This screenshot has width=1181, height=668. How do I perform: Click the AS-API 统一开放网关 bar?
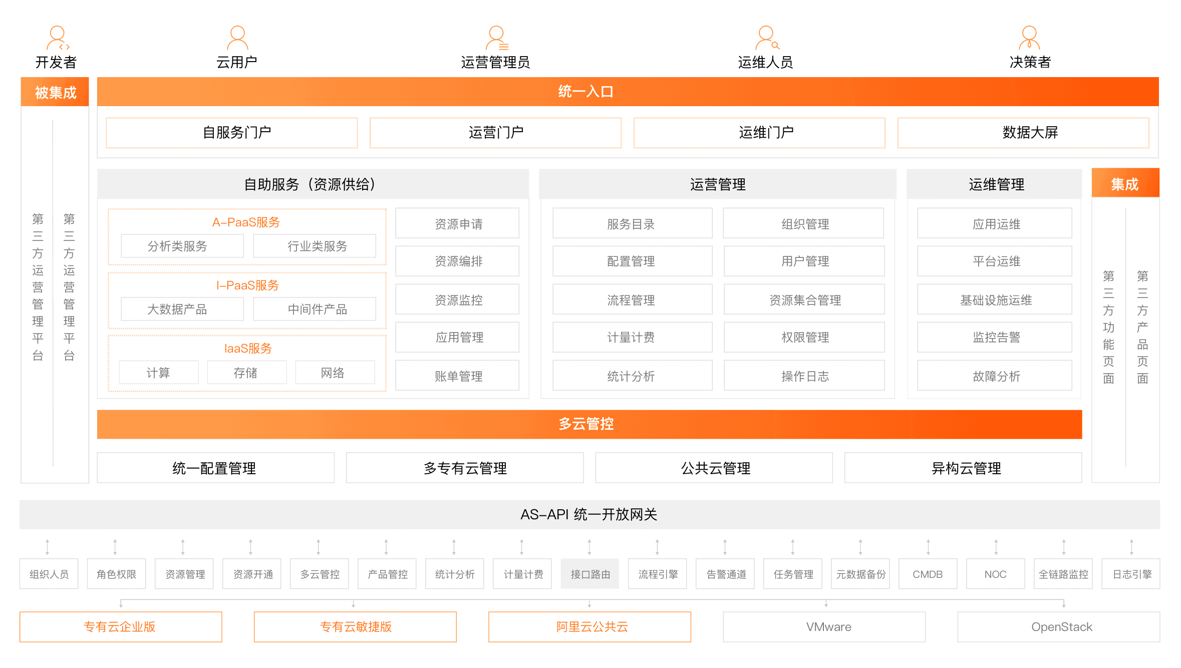pos(589,514)
